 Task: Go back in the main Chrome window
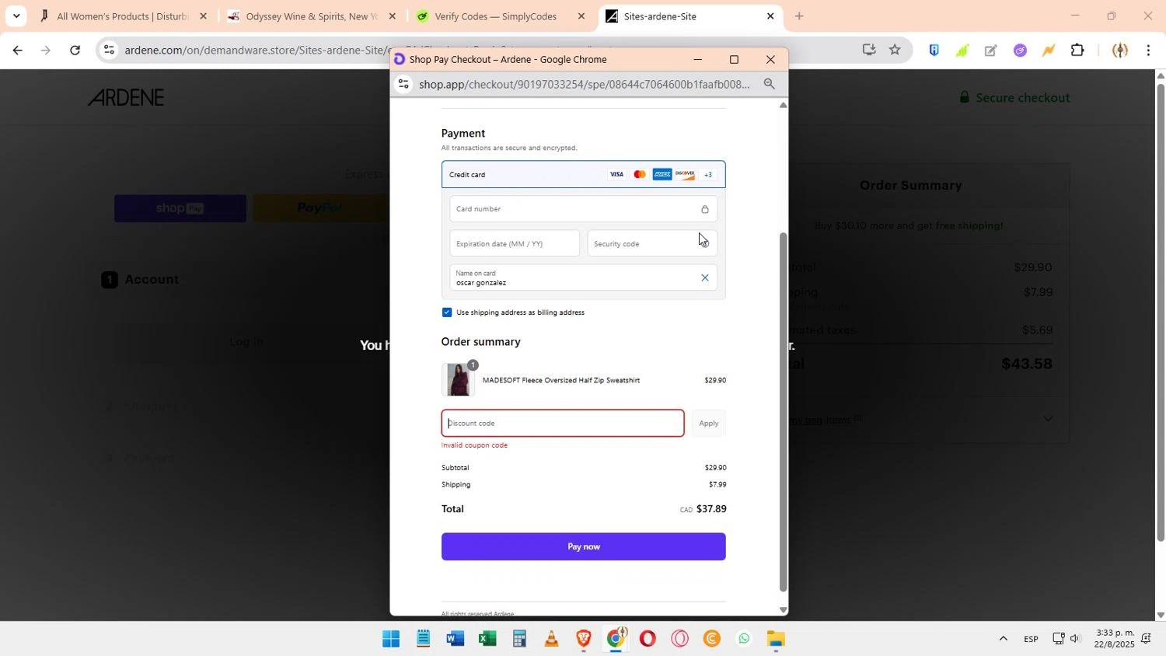pos(17,51)
